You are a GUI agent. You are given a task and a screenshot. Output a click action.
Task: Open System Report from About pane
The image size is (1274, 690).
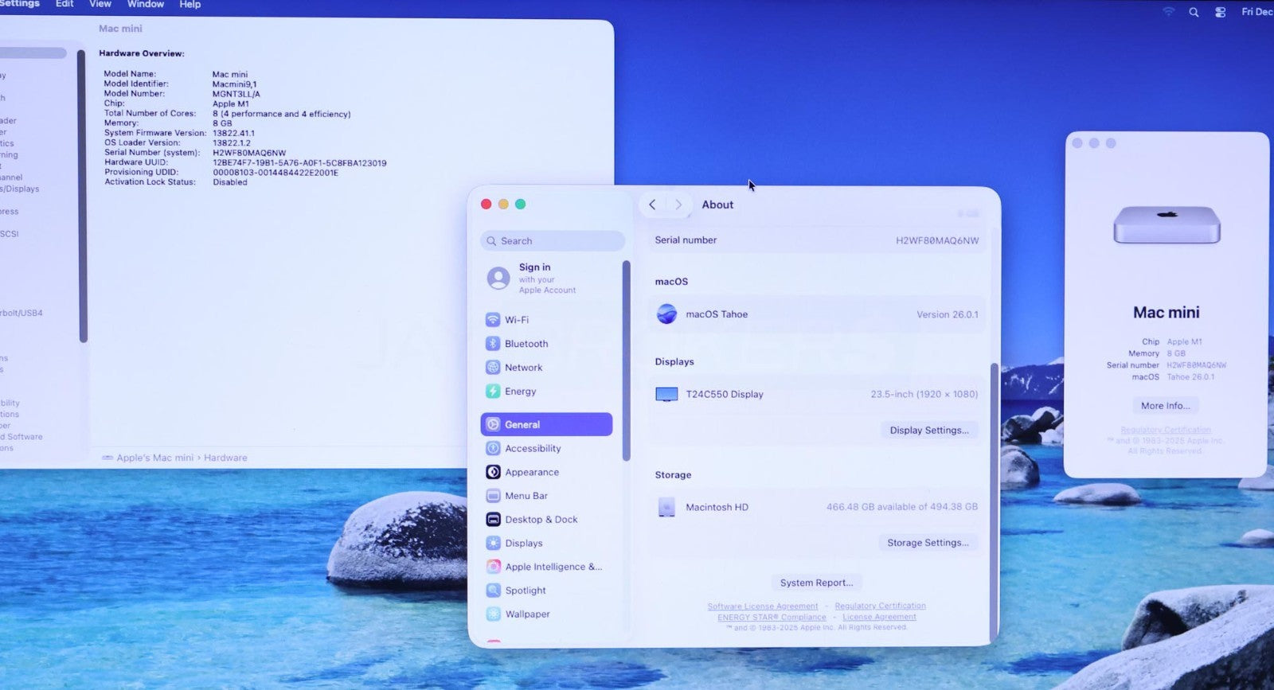click(816, 583)
